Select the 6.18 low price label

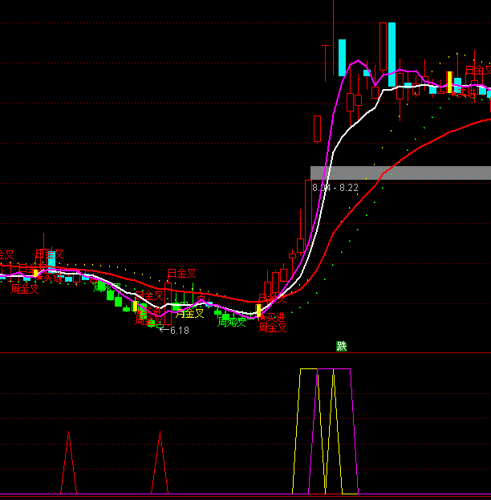click(x=179, y=331)
